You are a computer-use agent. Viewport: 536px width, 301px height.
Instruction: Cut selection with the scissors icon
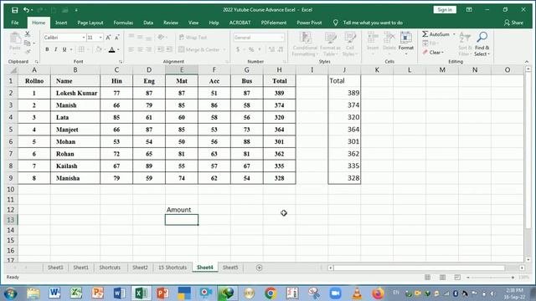tap(28, 34)
